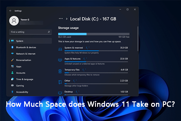Image resolution: width=181 pixels, height=121 pixels.
Task: Click the Apps & features monitor icon
Action: point(60,60)
